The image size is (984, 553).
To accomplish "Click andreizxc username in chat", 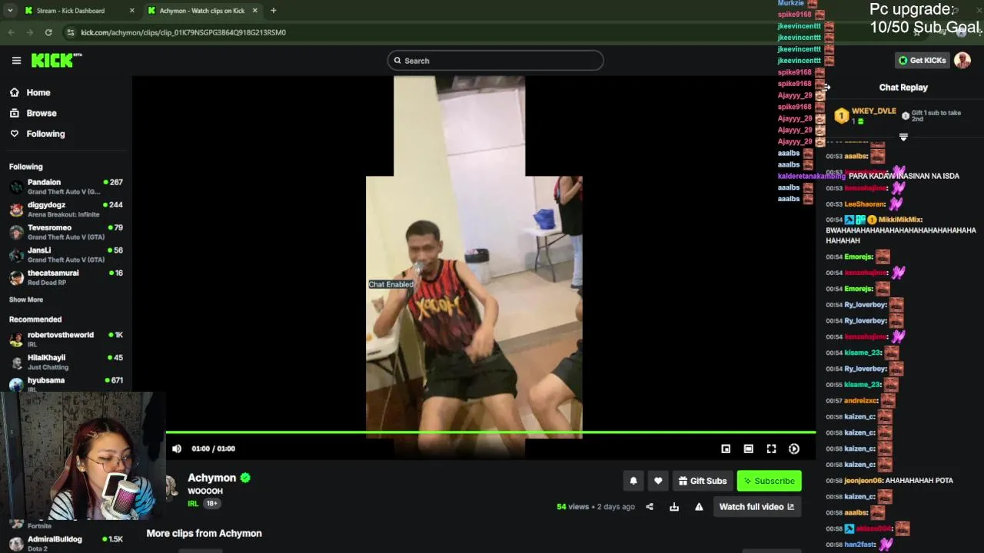I will pos(861,401).
